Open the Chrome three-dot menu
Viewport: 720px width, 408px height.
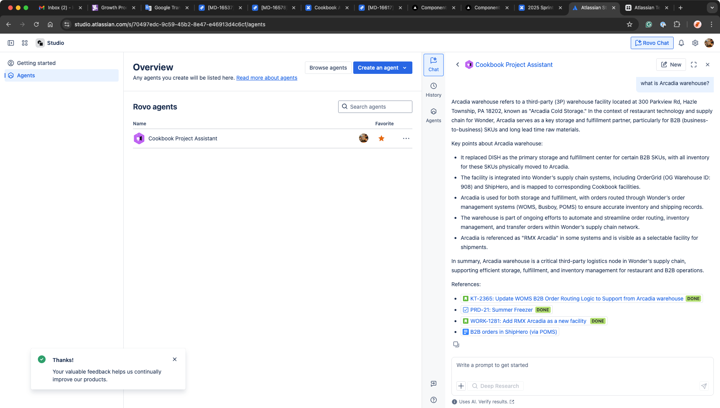coord(711,24)
